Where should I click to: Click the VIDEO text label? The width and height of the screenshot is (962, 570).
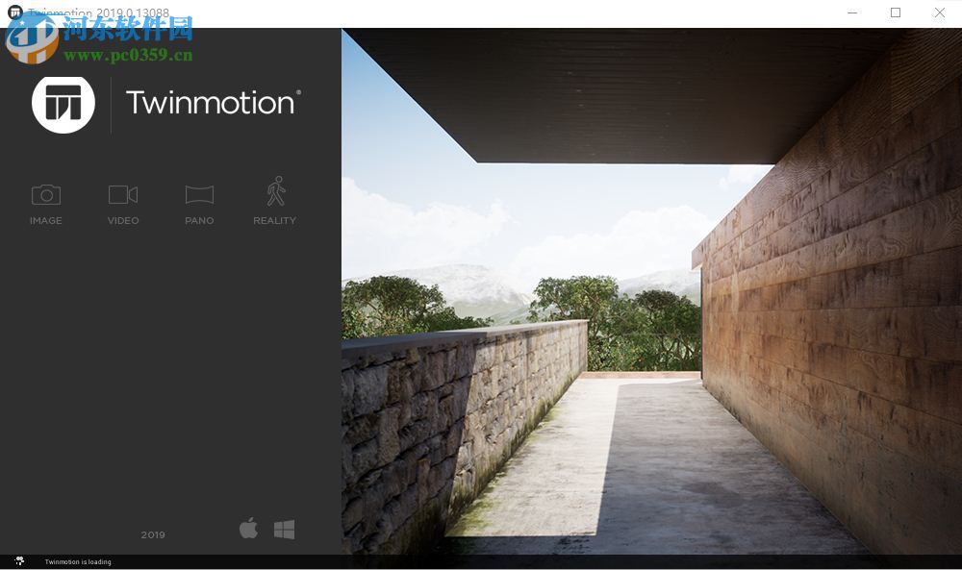pyautogui.click(x=123, y=221)
